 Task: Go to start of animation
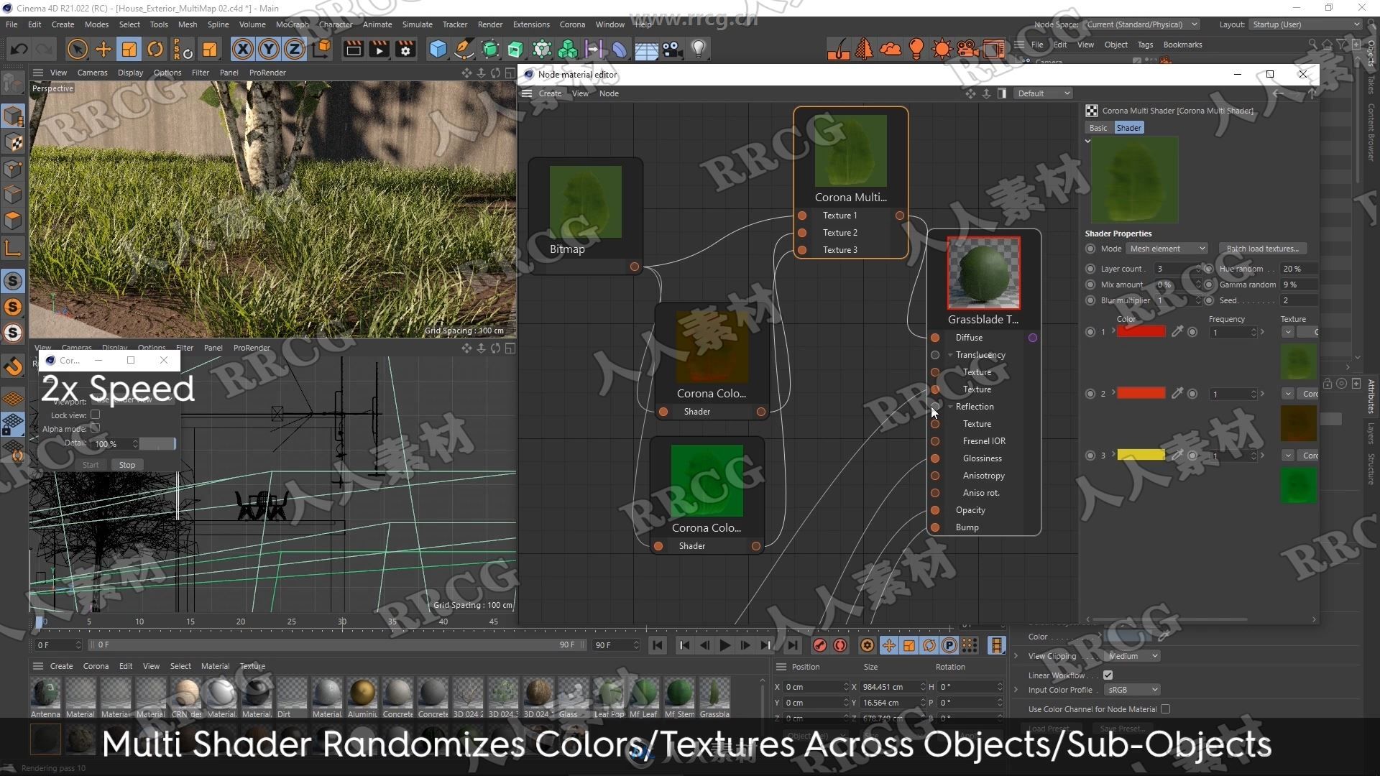pos(658,645)
